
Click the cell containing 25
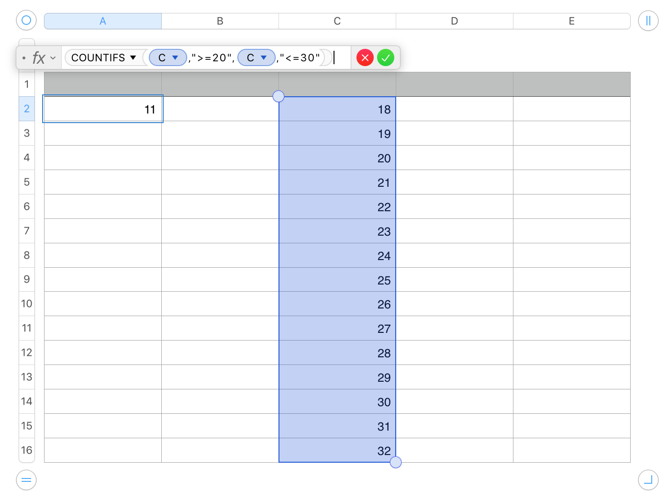pyautogui.click(x=337, y=280)
